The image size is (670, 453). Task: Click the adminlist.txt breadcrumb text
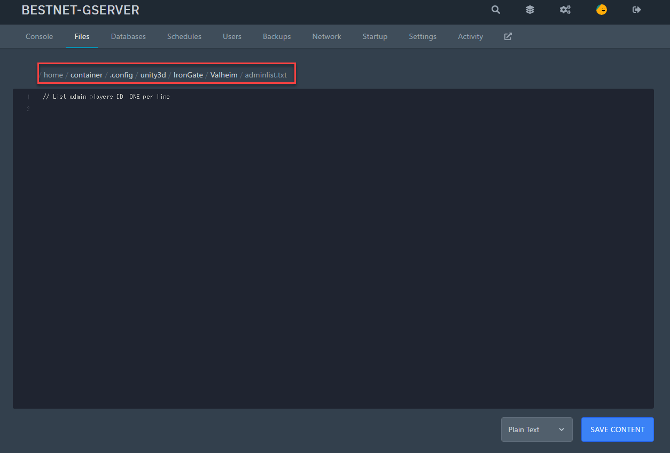266,75
